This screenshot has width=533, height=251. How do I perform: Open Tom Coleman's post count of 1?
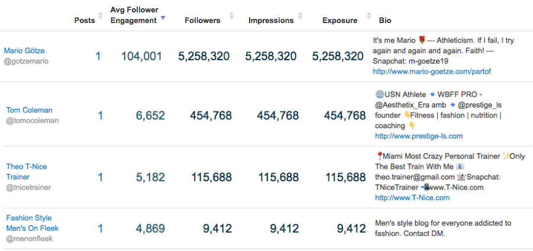(x=101, y=116)
